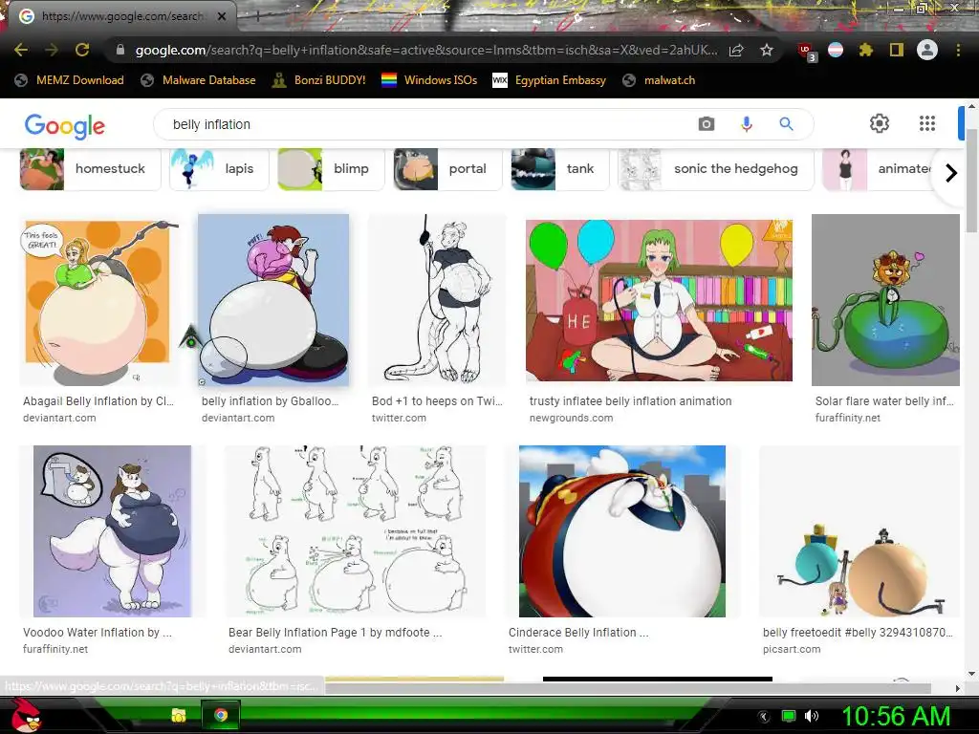This screenshot has height=734, width=979.
Task: Click the Chrome taskbar icon
Action: coord(221,715)
